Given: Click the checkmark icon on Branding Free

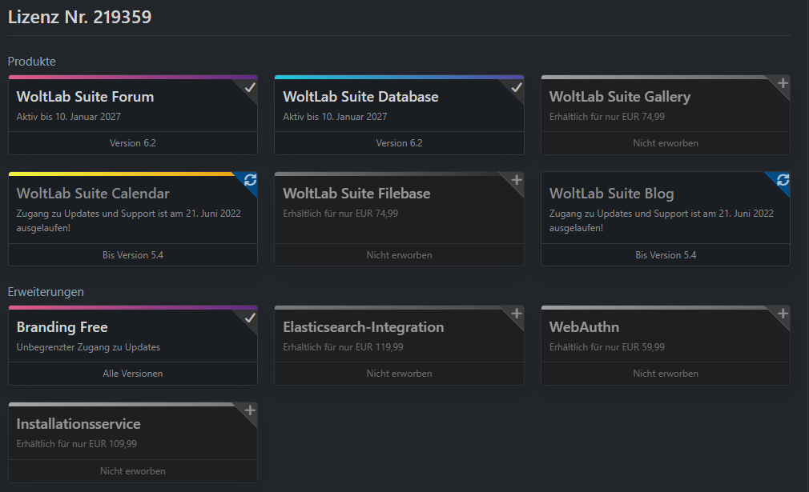Looking at the screenshot, I should click(x=250, y=318).
